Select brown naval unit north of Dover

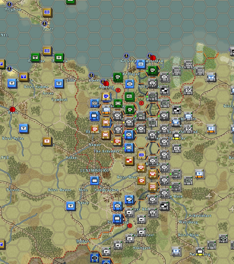(47, 12)
